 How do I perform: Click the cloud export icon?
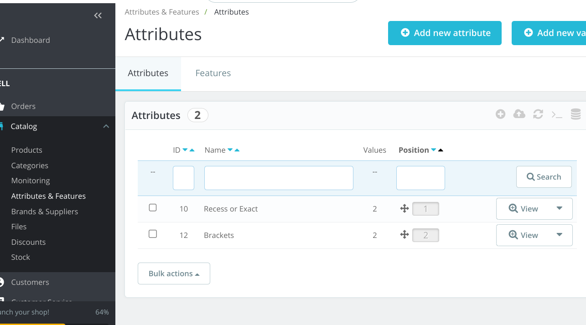519,114
